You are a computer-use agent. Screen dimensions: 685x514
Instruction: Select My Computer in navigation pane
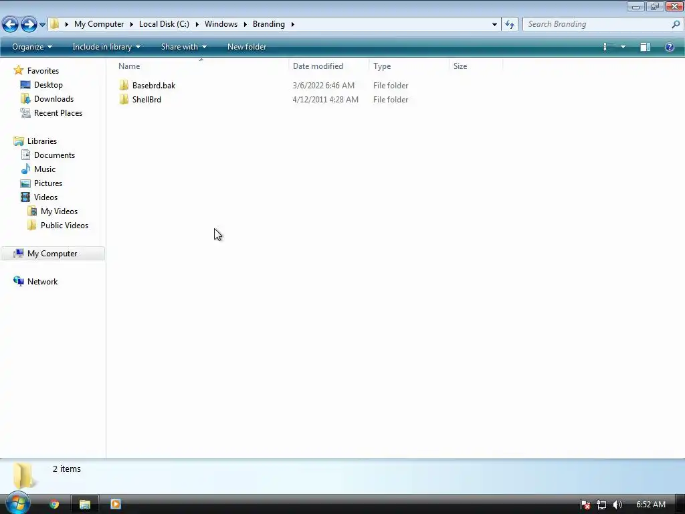(52, 254)
